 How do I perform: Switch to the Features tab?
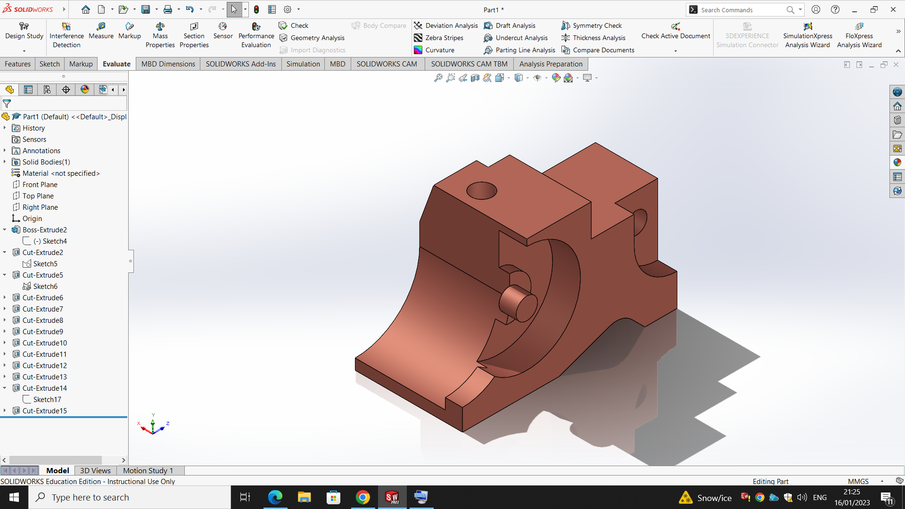(17, 64)
